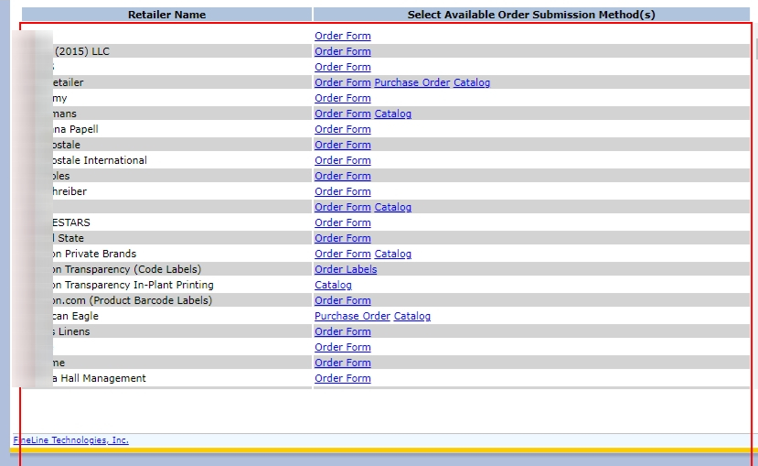Click Purchase Order link in the retailer row

(411, 82)
